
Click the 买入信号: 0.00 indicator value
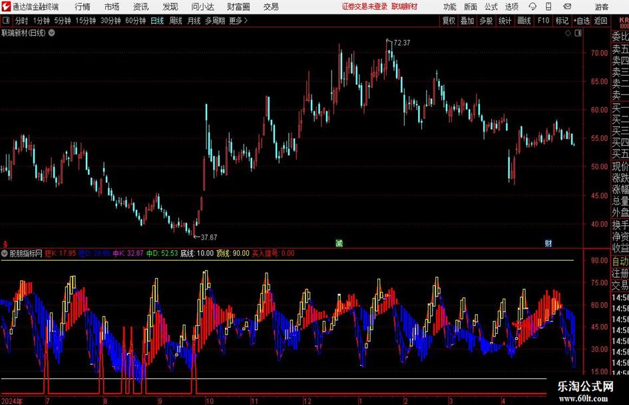click(x=273, y=253)
